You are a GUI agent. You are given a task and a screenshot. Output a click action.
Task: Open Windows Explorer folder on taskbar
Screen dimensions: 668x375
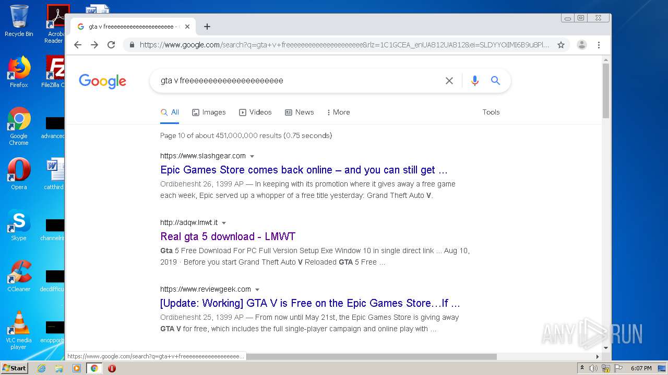[x=59, y=368]
